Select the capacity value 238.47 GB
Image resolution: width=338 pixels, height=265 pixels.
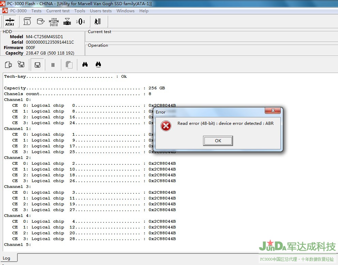pyautogui.click(x=50, y=53)
